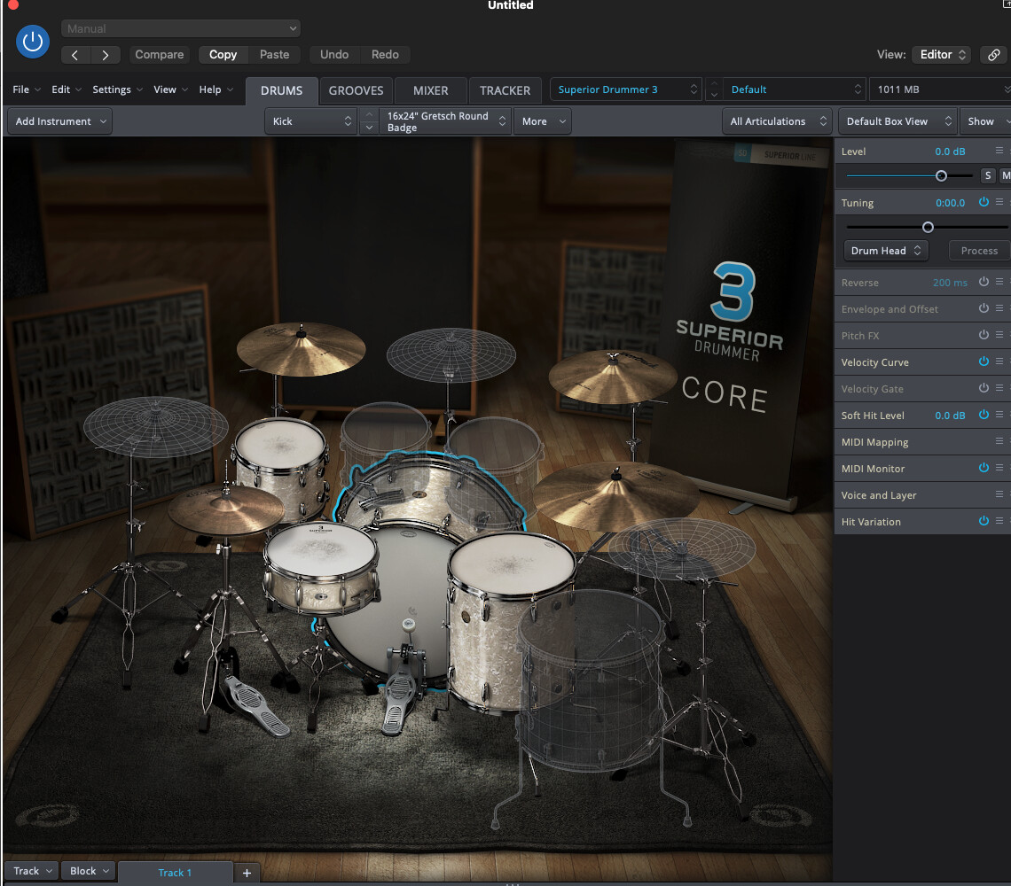Image resolution: width=1011 pixels, height=886 pixels.
Task: Open the Settings menu
Action: click(117, 89)
